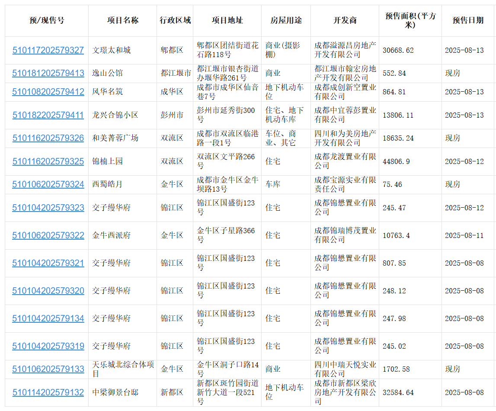
Task: Open presale number 510104202579321 link
Action: point(48,263)
